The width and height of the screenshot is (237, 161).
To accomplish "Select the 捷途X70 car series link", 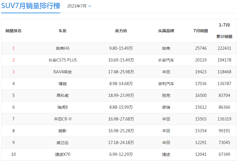I will (x=63, y=154).
